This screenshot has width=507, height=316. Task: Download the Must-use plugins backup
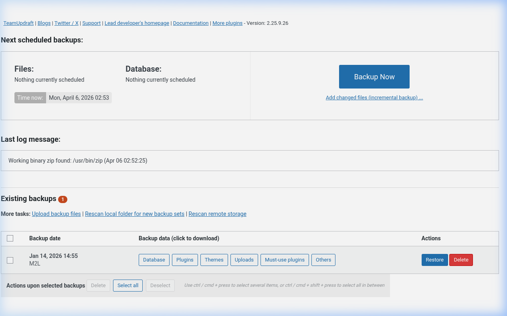(x=285, y=260)
